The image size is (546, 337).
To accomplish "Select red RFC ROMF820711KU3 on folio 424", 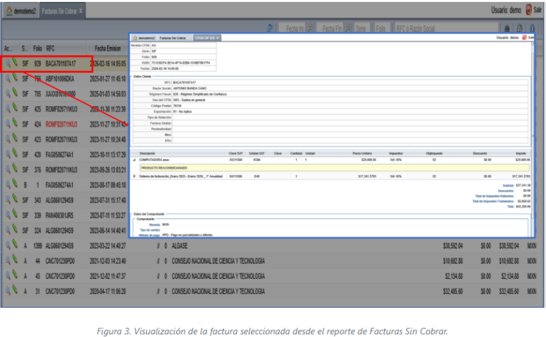I will click(61, 125).
